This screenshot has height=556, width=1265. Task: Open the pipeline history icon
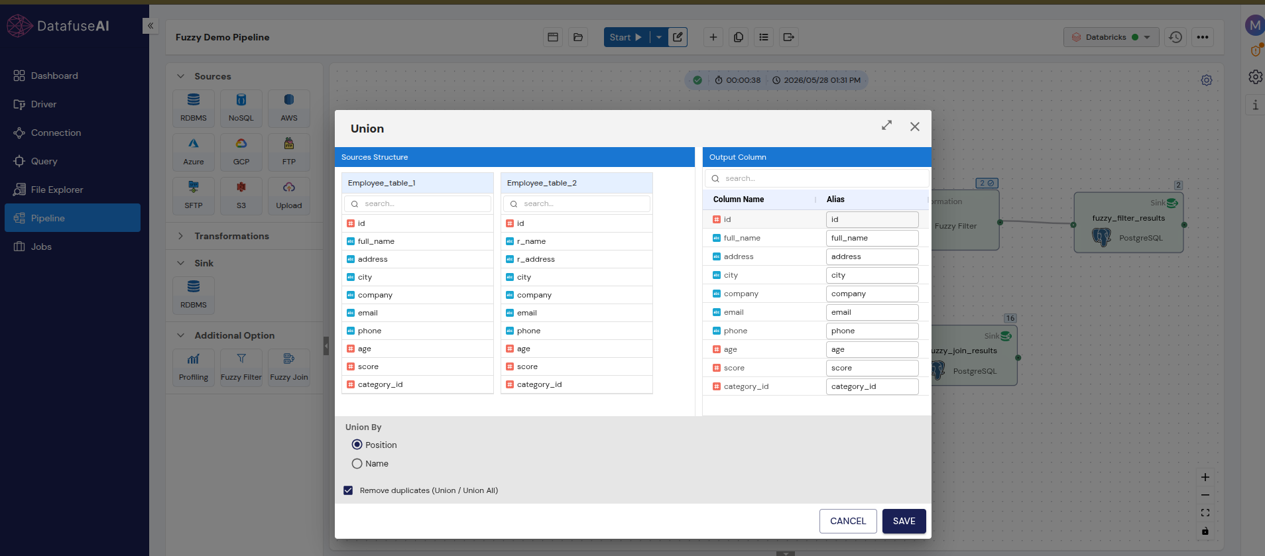[x=1175, y=37]
